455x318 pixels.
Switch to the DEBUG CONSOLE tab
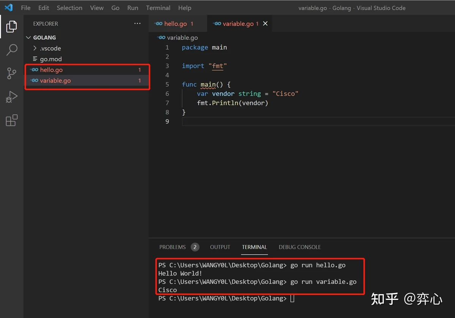pos(300,247)
